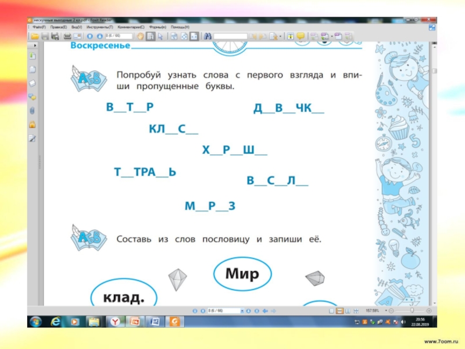The image size is (465, 349).
Task: Jump to the last page in the status bar
Action: pyautogui.click(x=256, y=311)
